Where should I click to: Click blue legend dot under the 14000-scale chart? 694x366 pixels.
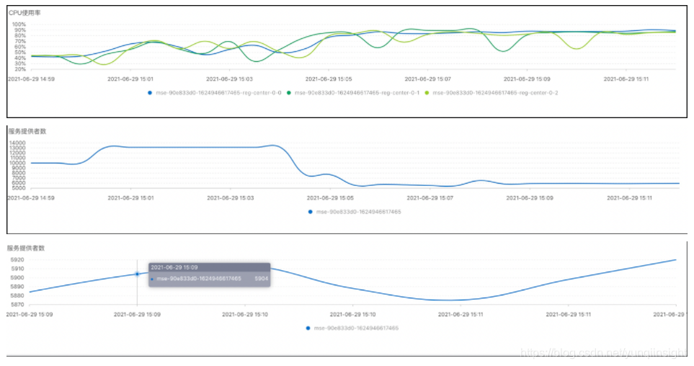click(311, 212)
